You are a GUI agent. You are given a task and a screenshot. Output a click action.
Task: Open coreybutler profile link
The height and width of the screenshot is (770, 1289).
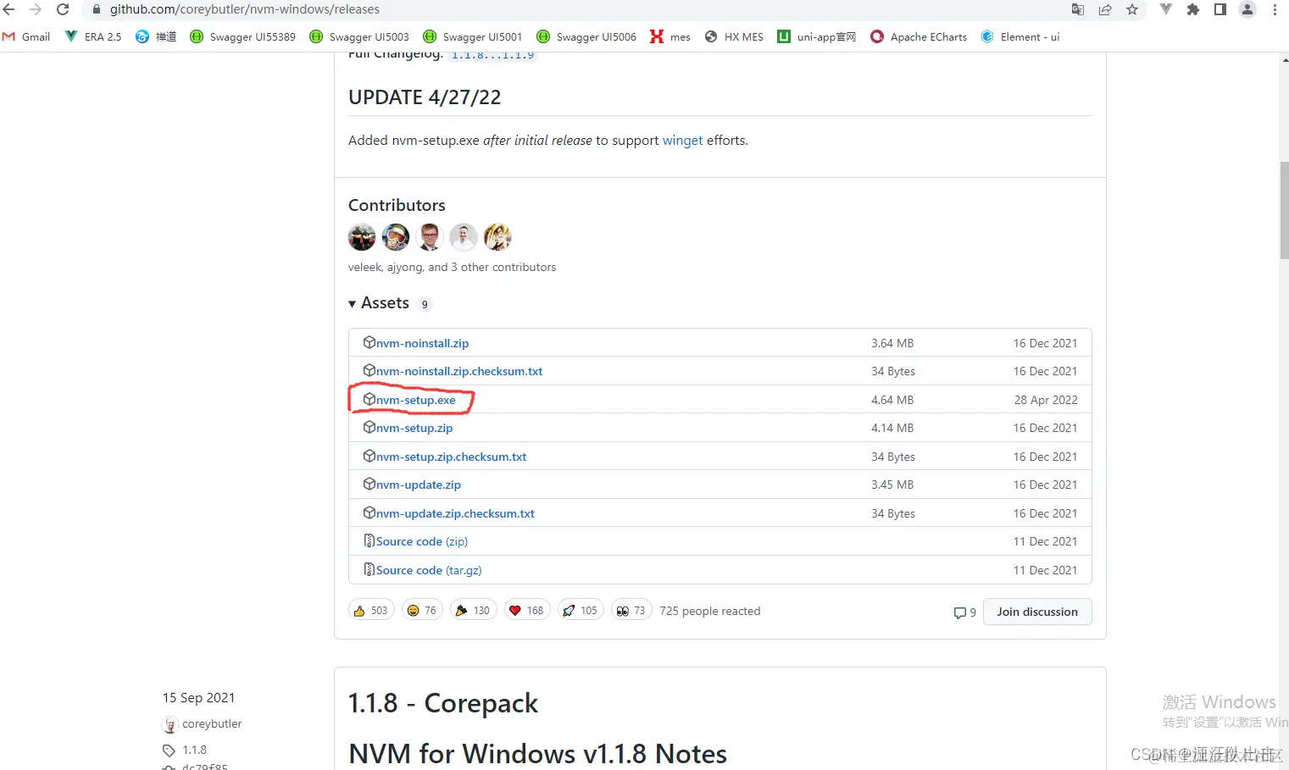(x=212, y=724)
